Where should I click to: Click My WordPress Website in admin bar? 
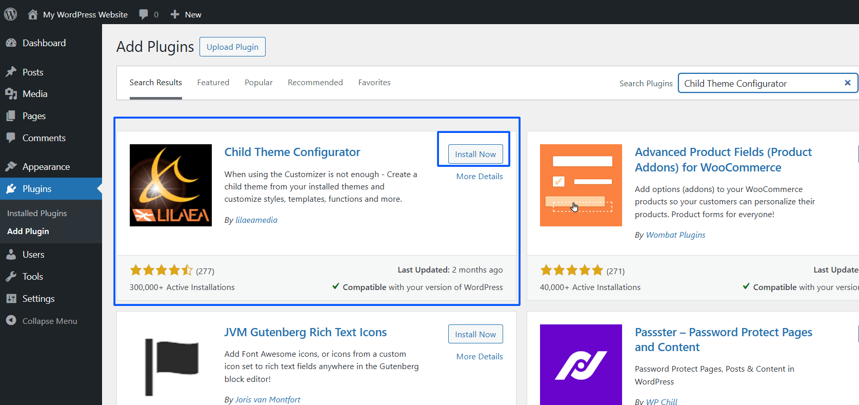[85, 14]
